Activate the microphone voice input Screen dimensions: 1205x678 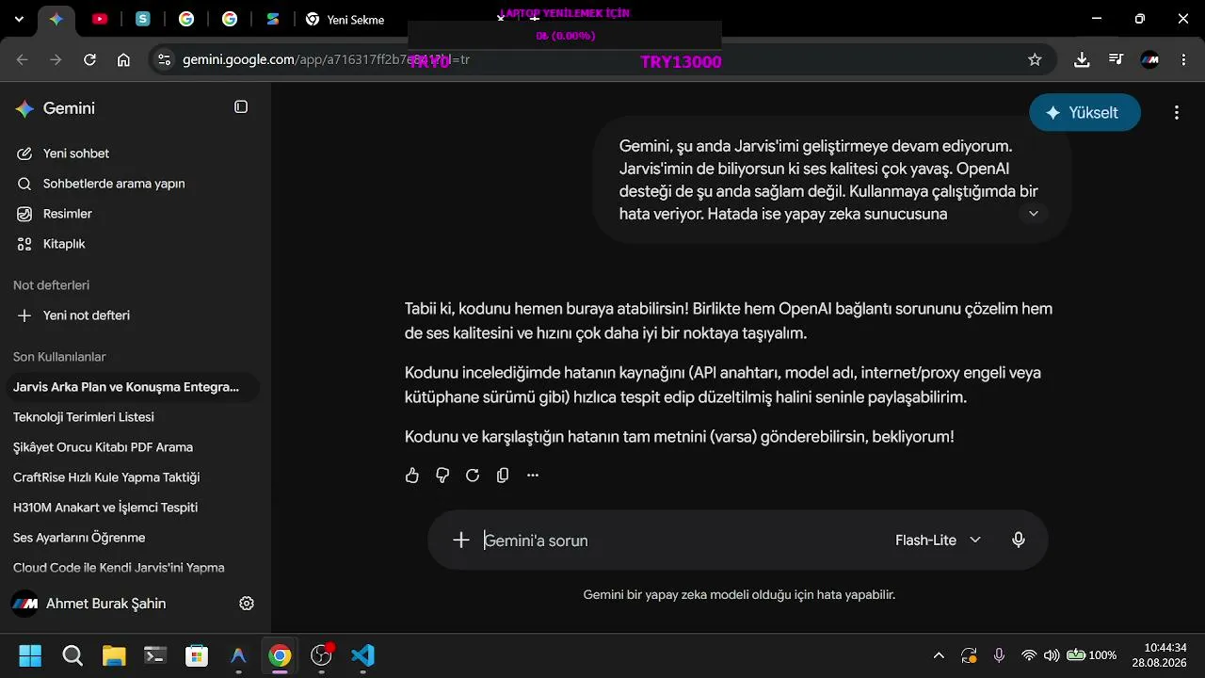1019,540
